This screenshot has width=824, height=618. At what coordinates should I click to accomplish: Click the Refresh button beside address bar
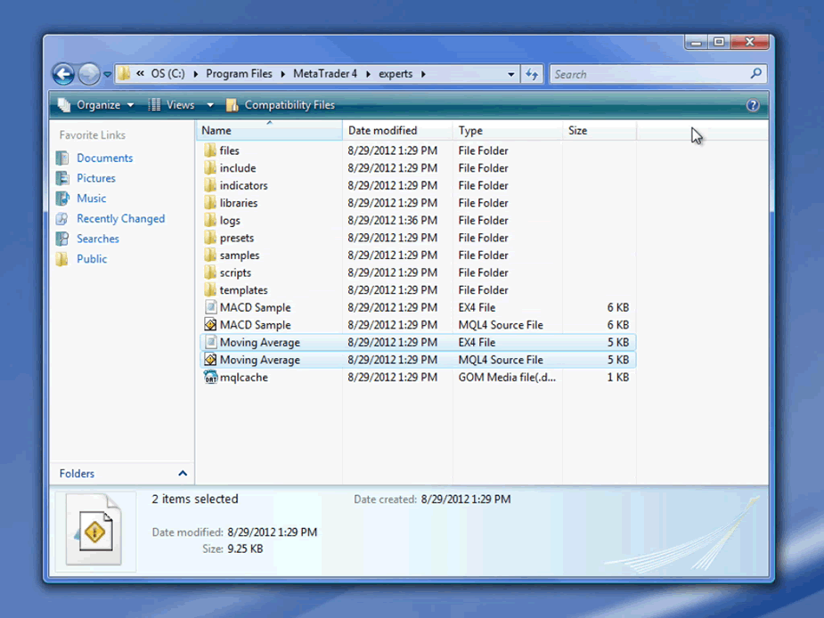pyautogui.click(x=532, y=74)
